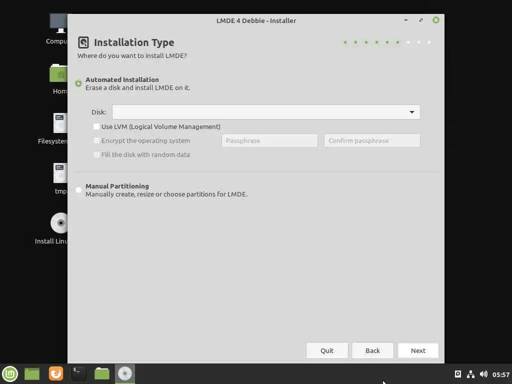The image size is (512, 384).
Task: Click 'Erase a disk and install LMDE' text
Action: click(137, 88)
